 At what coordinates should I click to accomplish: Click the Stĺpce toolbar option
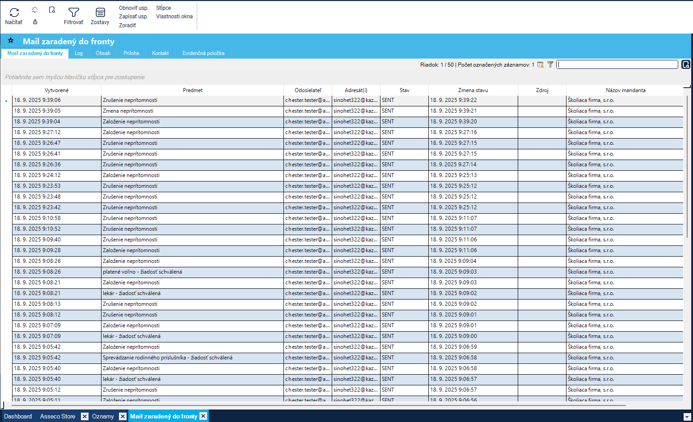click(x=163, y=8)
